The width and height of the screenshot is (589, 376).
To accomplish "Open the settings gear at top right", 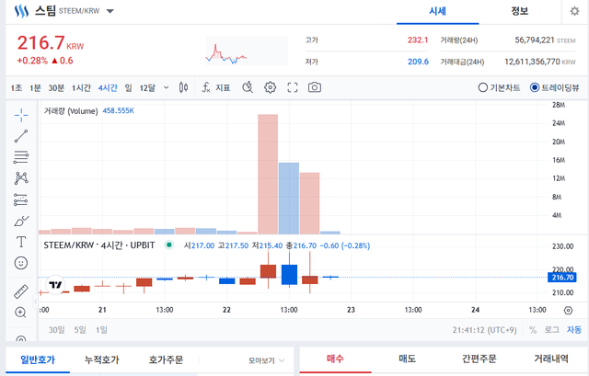I will pos(574,11).
